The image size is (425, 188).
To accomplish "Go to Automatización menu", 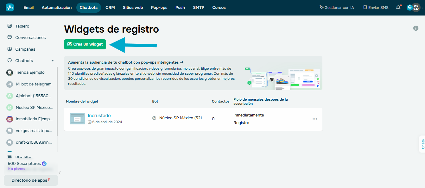I will click(57, 8).
